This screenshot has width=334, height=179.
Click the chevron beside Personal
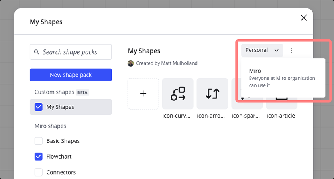coord(276,51)
